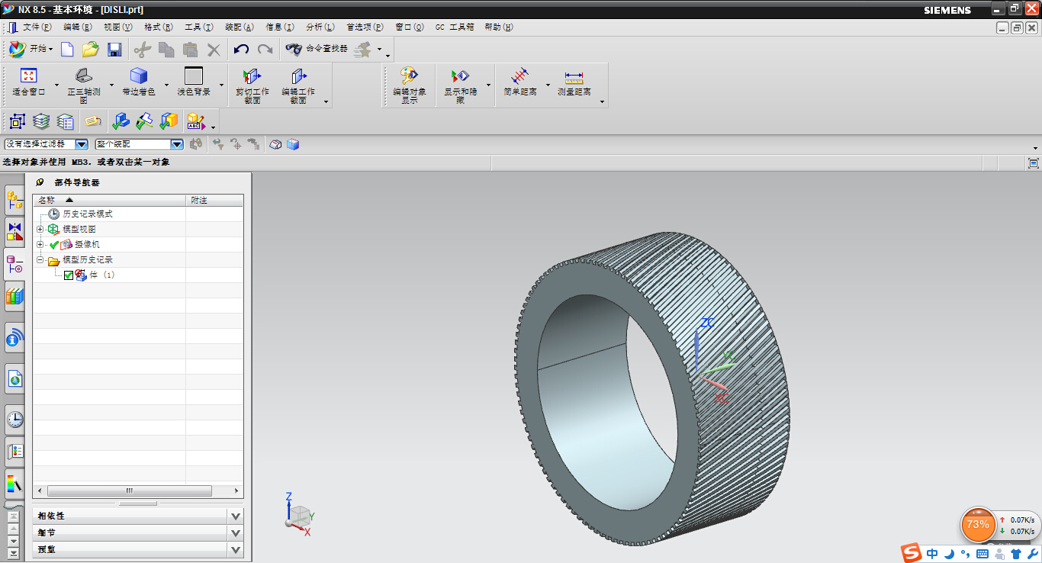Apply shaded with edges (带边着色)
This screenshot has width=1042, height=563.
(139, 82)
